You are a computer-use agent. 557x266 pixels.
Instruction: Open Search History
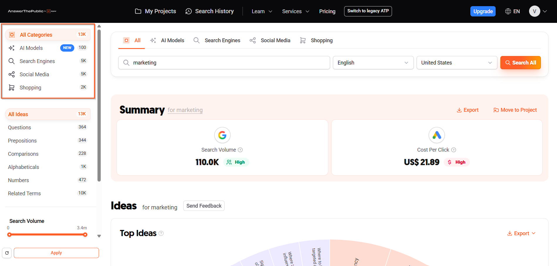[x=210, y=11]
